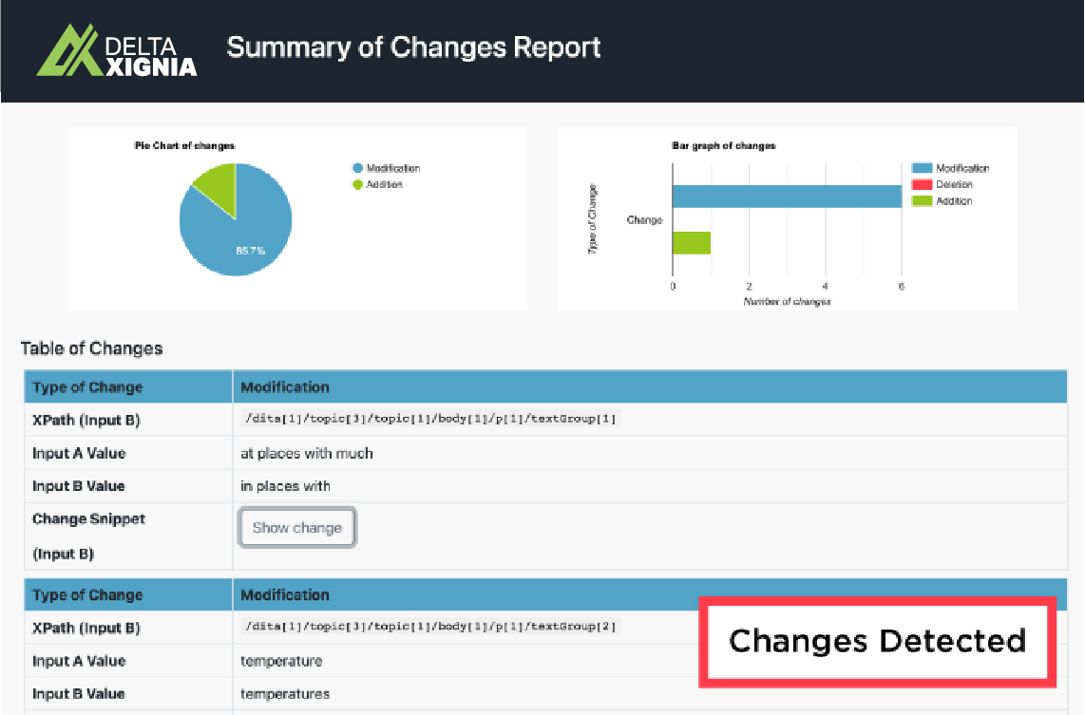
Task: Click the green Addition dot in pie chart legend
Action: [358, 184]
